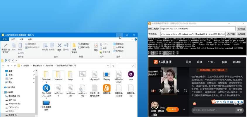Click the navigation pane scroll up arrow
The height and width of the screenshot is (117, 247).
click(36, 71)
